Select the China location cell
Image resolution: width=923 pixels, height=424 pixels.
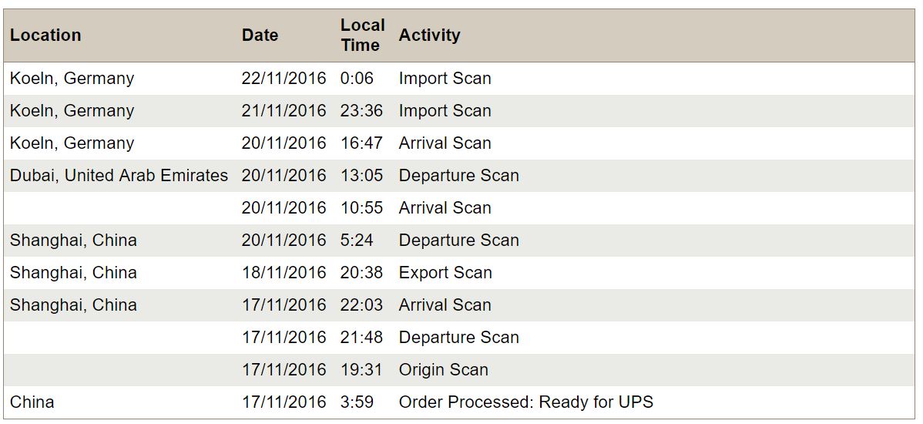(32, 402)
